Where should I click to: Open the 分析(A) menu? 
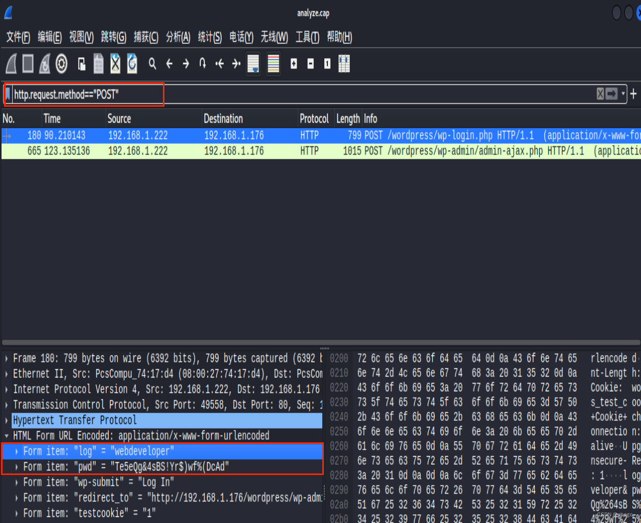(178, 37)
